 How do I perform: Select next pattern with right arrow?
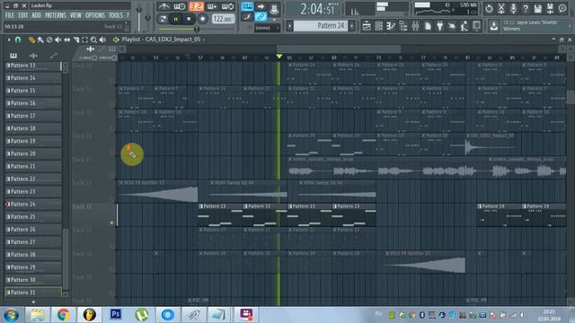(352, 26)
